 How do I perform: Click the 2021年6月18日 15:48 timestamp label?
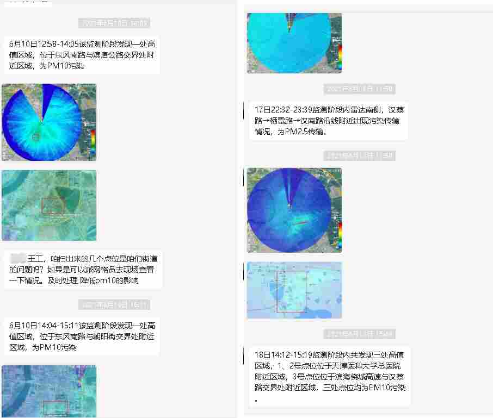(x=360, y=334)
